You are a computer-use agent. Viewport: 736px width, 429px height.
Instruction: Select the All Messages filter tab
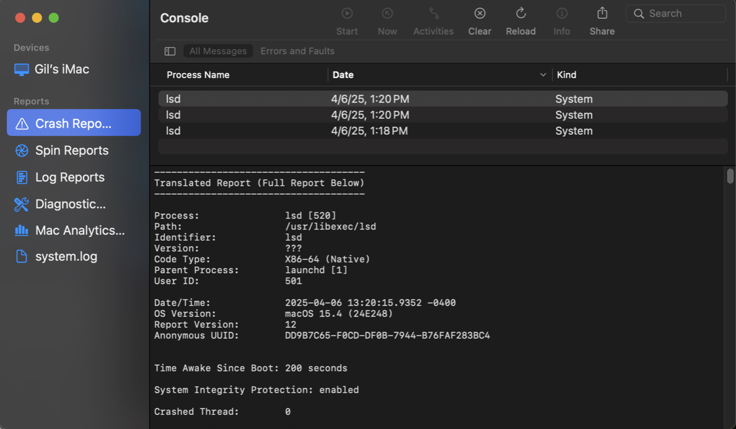click(x=218, y=51)
